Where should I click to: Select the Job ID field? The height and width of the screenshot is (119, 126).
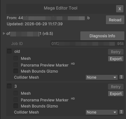(x=87, y=44)
